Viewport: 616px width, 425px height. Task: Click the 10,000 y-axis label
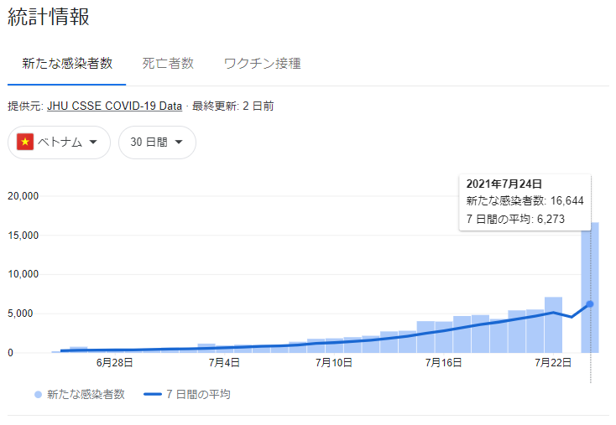(x=23, y=274)
